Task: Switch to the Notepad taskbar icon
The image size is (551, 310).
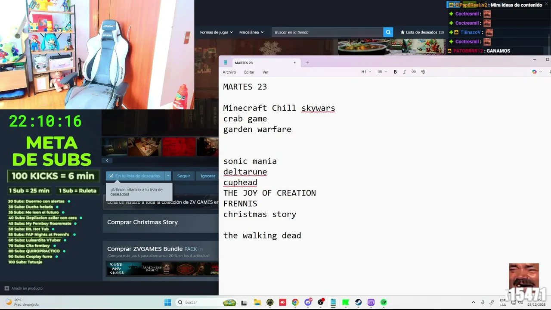Action: point(333,302)
